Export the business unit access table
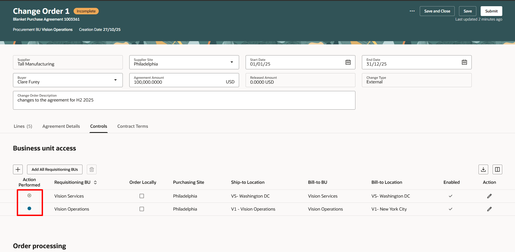The width and height of the screenshot is (515, 252). click(483, 169)
